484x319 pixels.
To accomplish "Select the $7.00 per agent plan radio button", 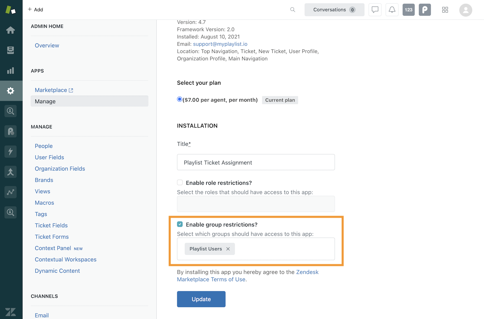I will [x=179, y=99].
